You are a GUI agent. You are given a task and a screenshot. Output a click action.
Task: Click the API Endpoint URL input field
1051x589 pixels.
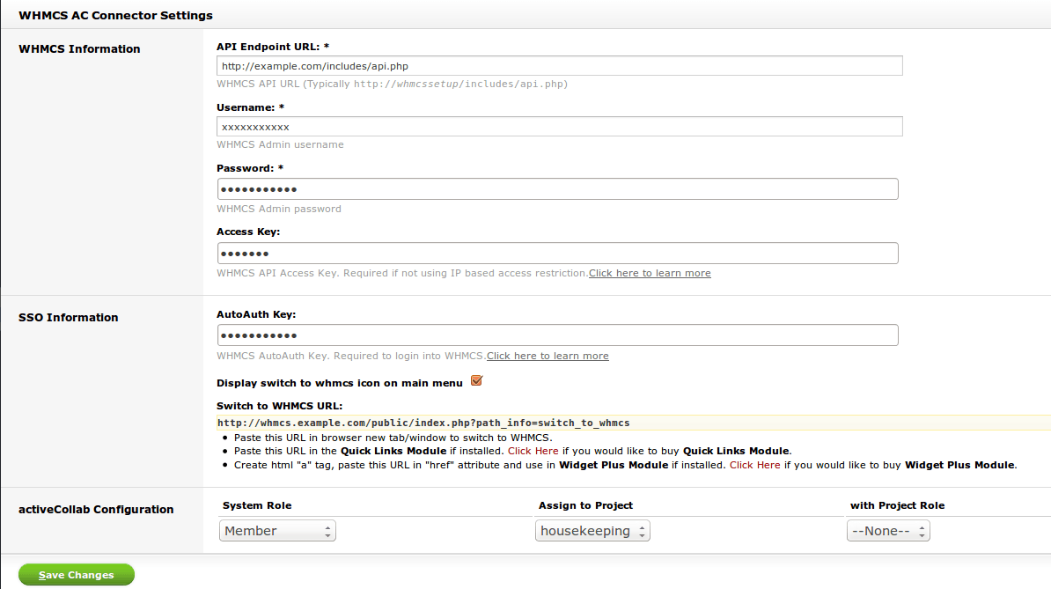click(560, 66)
